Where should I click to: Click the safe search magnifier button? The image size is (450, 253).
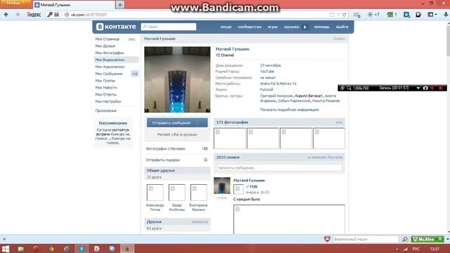click(x=405, y=239)
